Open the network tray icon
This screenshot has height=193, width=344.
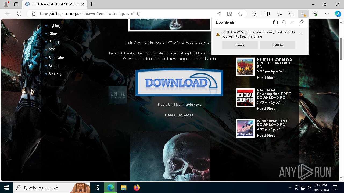pos(303,188)
